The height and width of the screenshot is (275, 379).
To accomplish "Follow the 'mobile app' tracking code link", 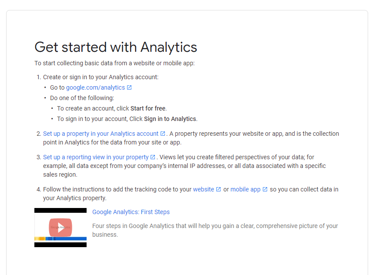I will click(245, 189).
